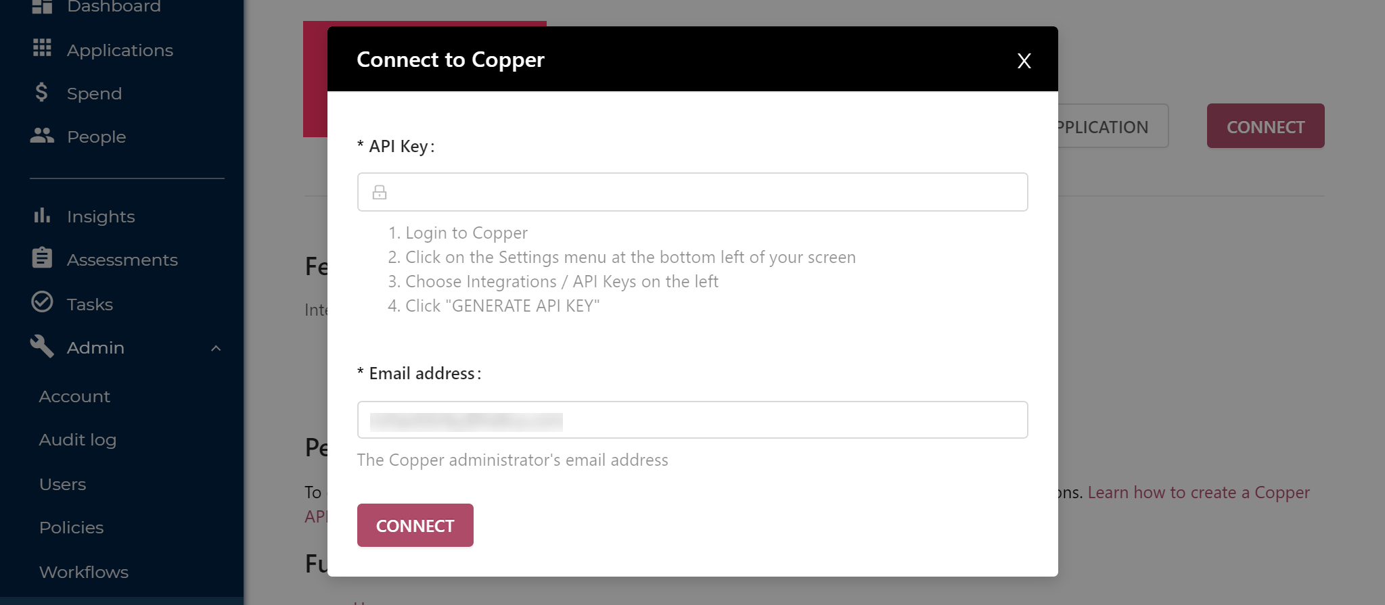This screenshot has height=605, width=1385.
Task: Collapse the Admin section chevron
Action: (x=216, y=348)
